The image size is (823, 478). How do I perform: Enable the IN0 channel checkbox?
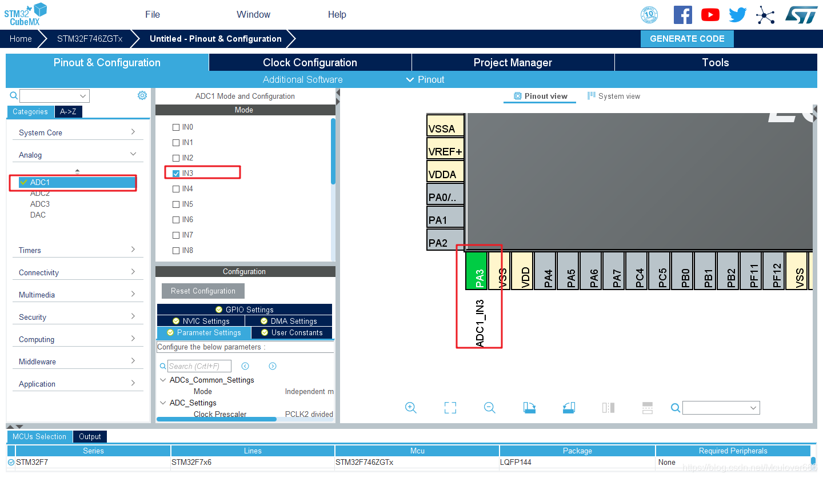176,127
